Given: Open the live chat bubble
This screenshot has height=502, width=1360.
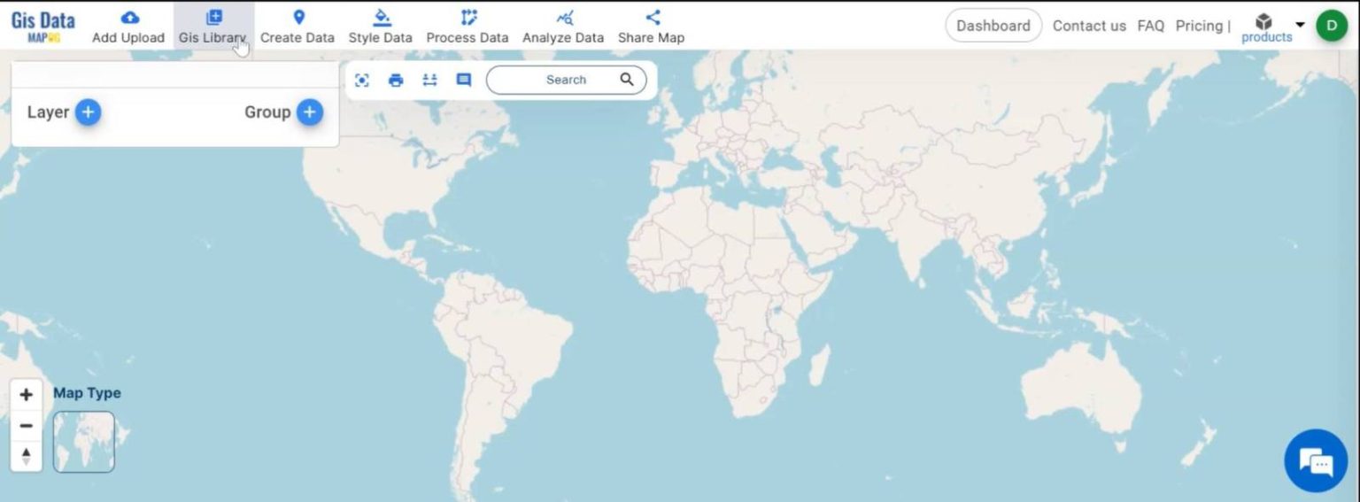Looking at the screenshot, I should pyautogui.click(x=1316, y=460).
